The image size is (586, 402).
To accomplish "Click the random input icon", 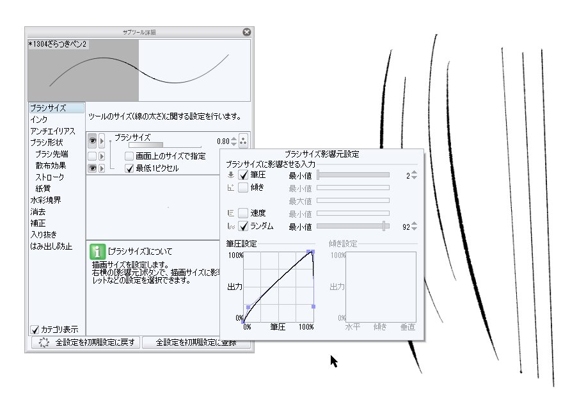I will pyautogui.click(x=230, y=226).
